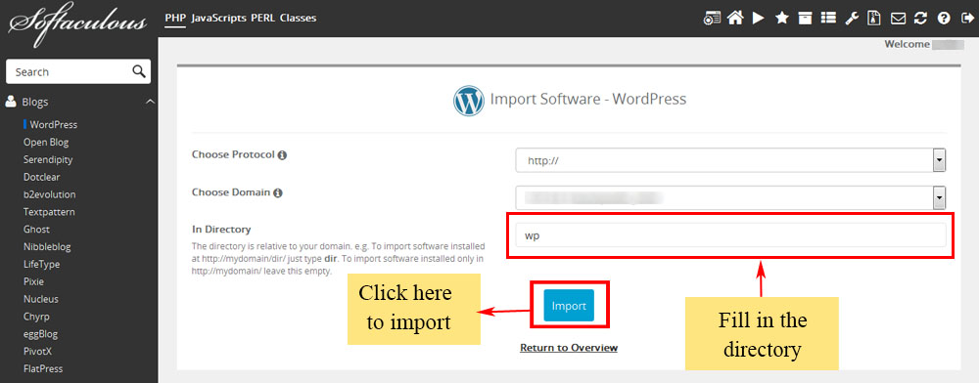The height and width of the screenshot is (383, 979).
Task: Go to the Softaculous home icon
Action: [735, 18]
